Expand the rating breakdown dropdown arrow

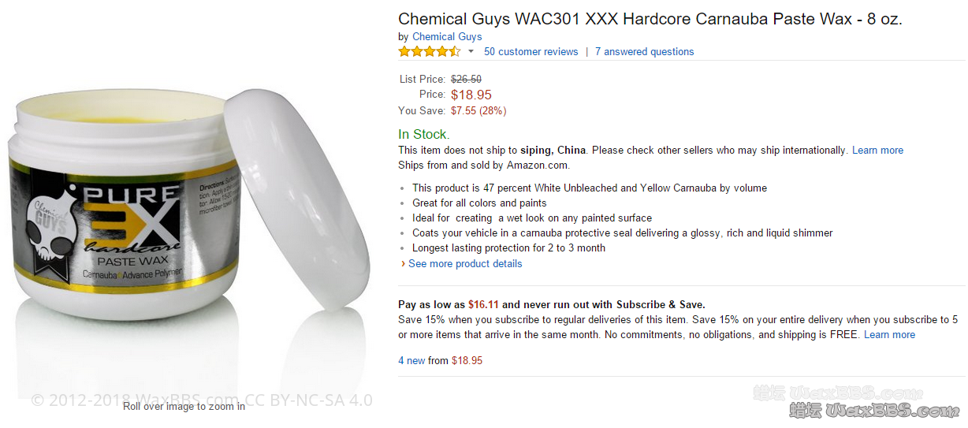471,52
